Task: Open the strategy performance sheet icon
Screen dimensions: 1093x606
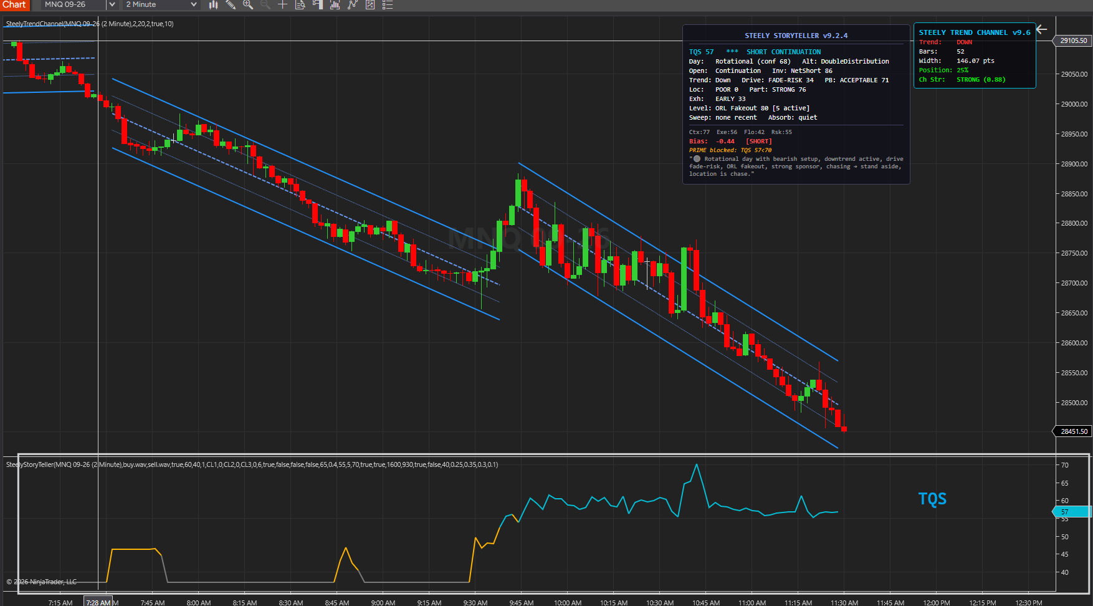Action: (370, 5)
